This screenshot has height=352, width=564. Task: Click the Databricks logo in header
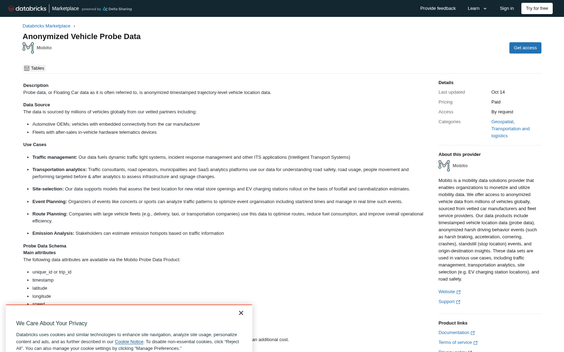click(27, 8)
